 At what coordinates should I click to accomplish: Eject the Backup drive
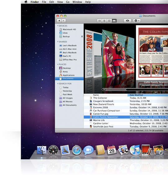pos(82,36)
